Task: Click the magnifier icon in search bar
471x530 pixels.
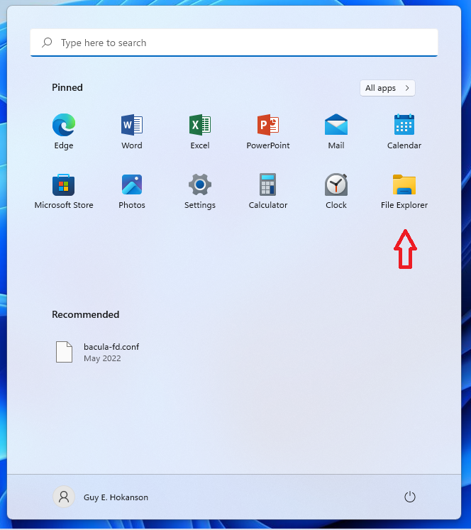Action: tap(47, 43)
